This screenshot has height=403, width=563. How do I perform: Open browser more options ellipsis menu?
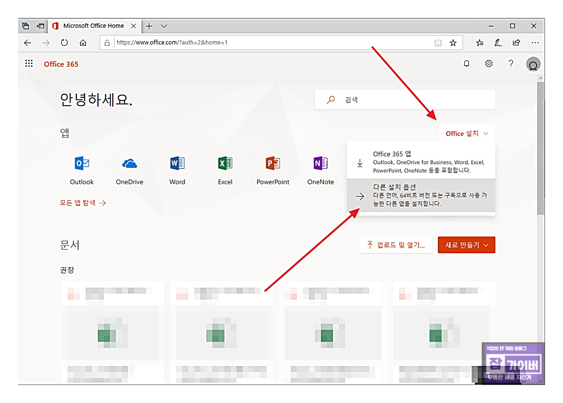click(535, 43)
